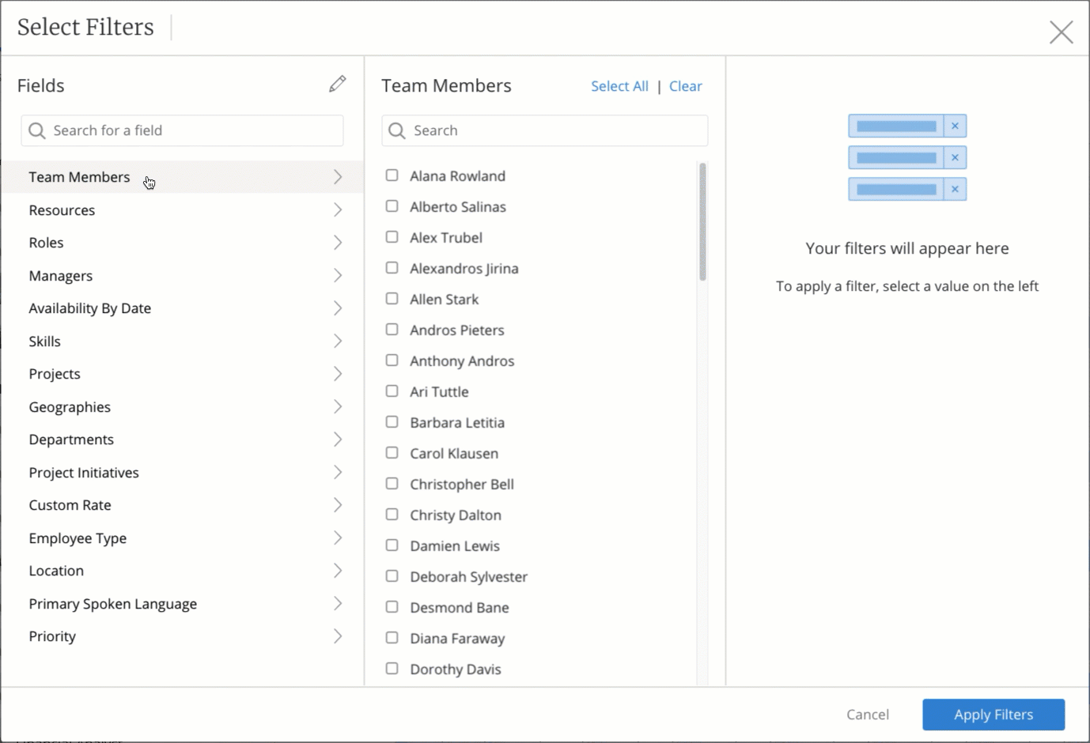
Task: Remove the second placeholder filter chip
Action: (955, 157)
